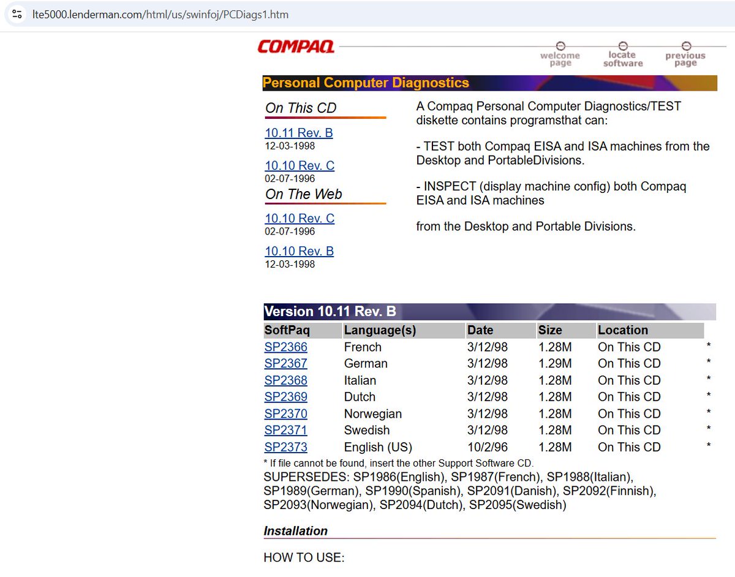Screen dimensions: 735x577
Task: Click the SoftPaq column header
Action: 303,330
